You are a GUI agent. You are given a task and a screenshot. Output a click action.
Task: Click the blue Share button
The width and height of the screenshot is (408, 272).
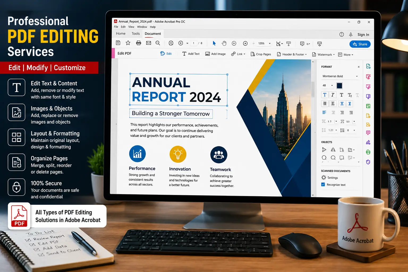360,44
